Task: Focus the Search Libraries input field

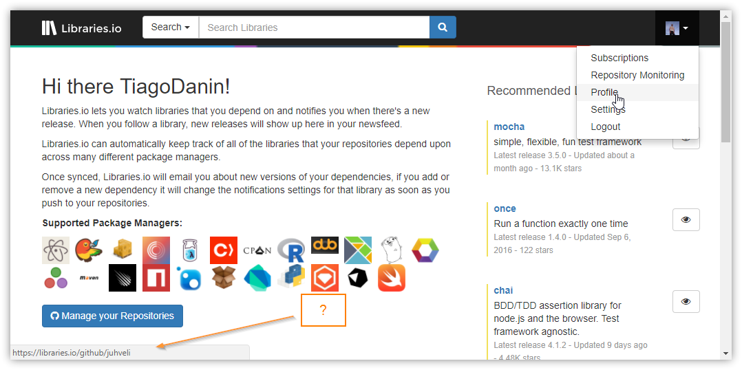Action: [314, 28]
